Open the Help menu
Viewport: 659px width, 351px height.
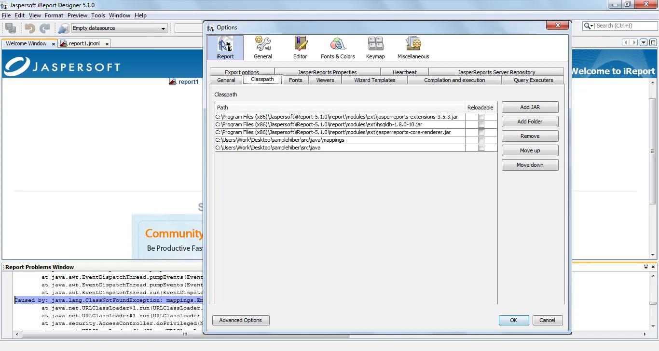tap(140, 15)
